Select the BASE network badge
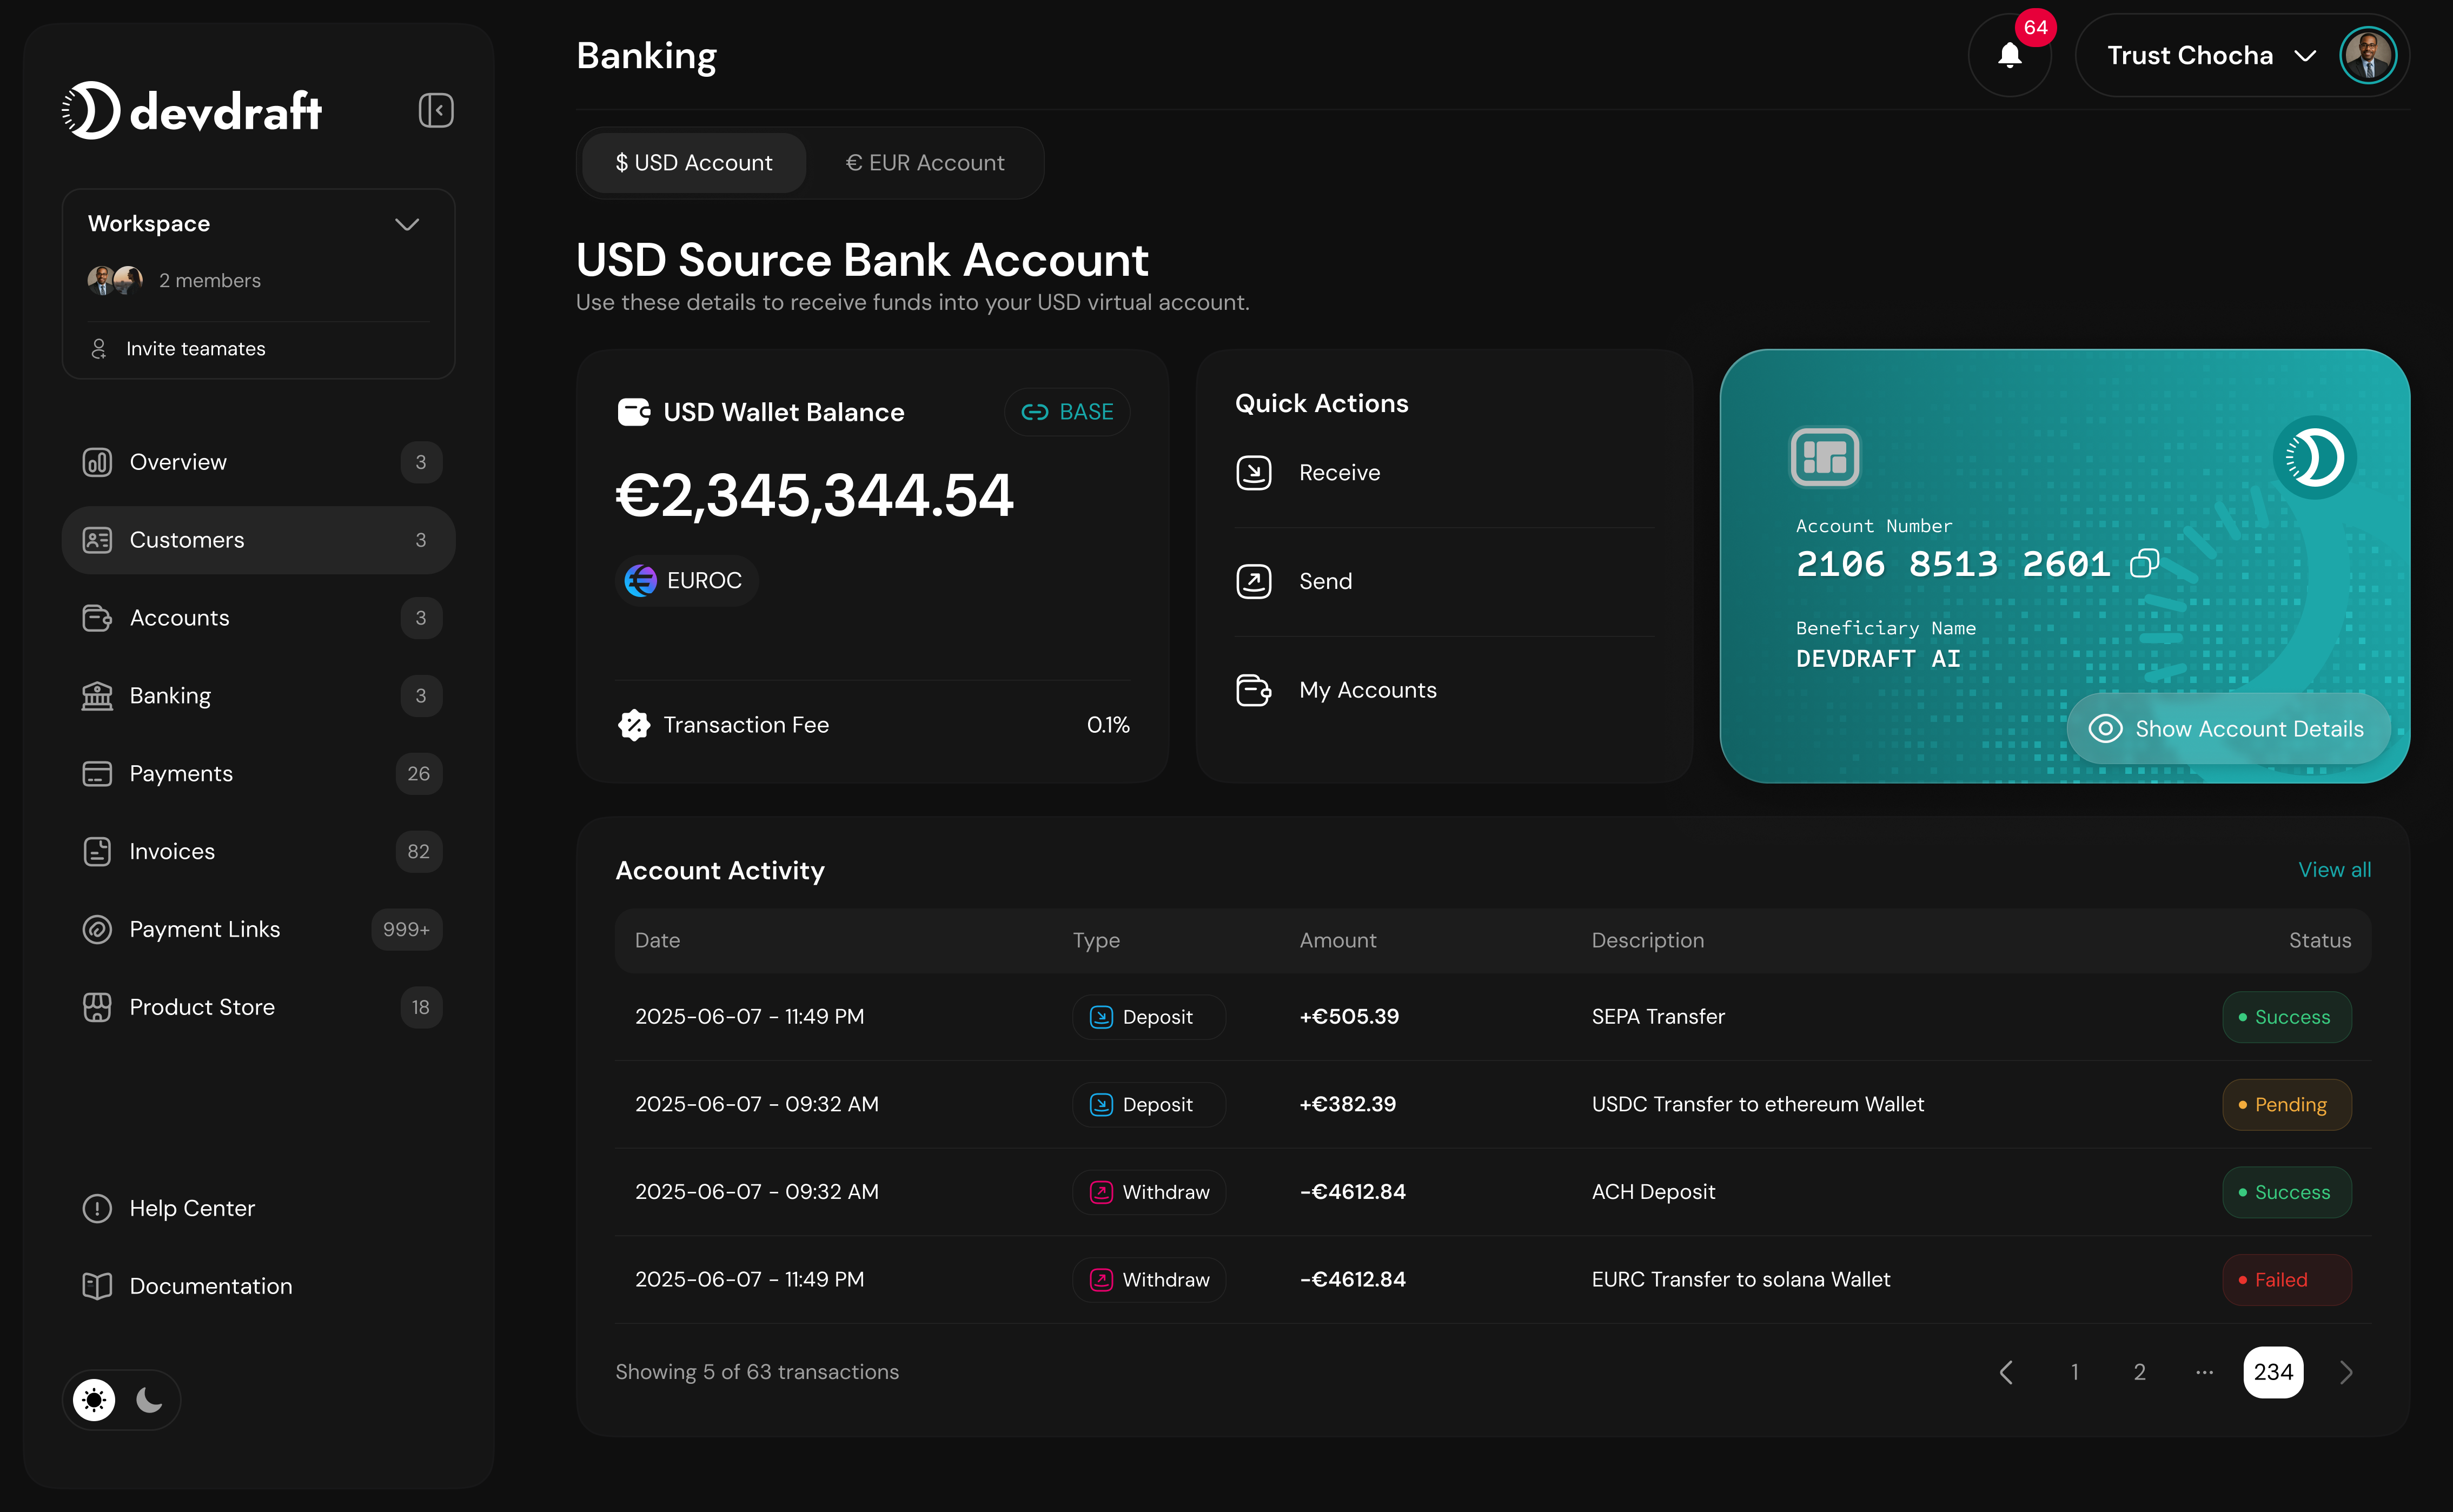Viewport: 2453px width, 1512px height. pos(1067,411)
